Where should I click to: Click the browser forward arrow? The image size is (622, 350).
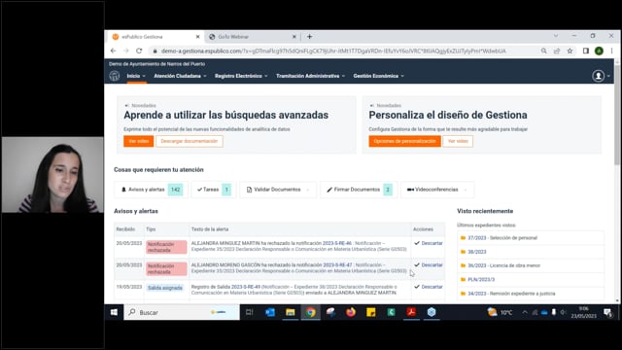[x=125, y=51]
